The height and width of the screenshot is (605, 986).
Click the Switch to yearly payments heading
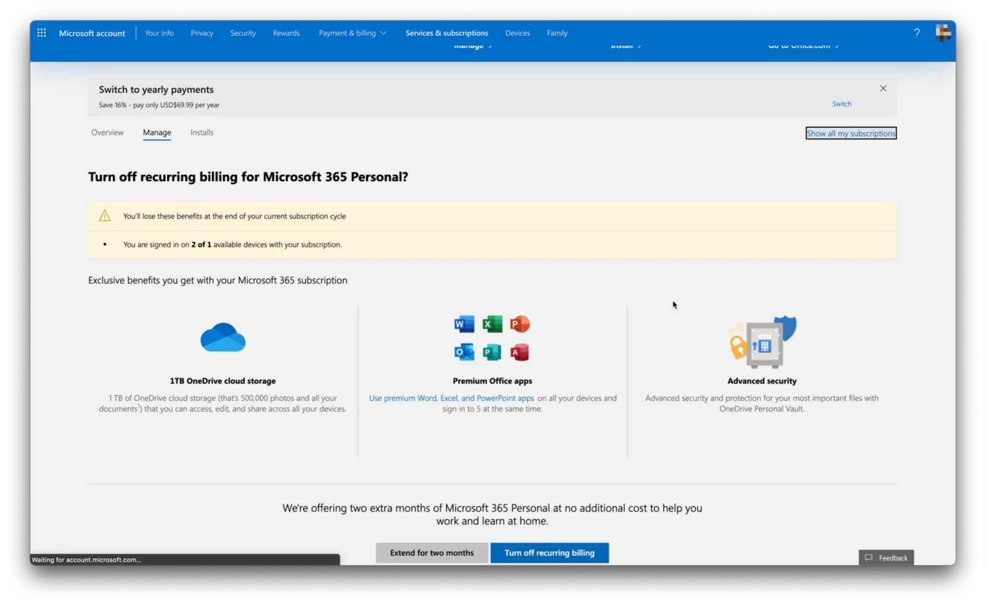coord(156,89)
